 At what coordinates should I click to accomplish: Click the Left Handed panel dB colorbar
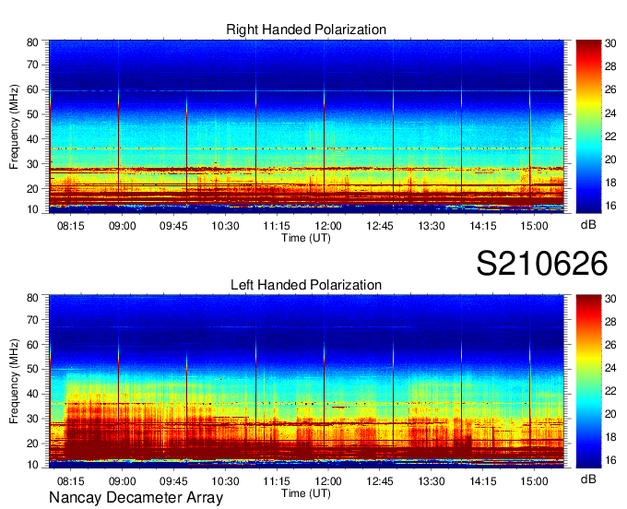click(x=588, y=381)
